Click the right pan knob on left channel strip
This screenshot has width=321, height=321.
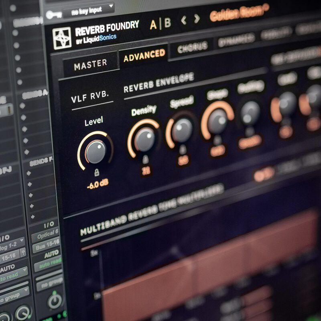point(23,313)
